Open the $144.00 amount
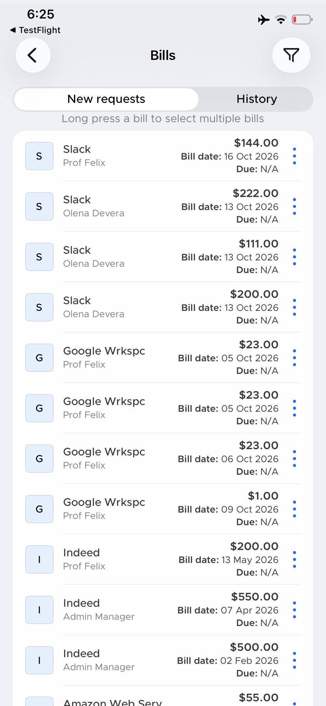Screen dimensions: 326x706 (x=256, y=143)
